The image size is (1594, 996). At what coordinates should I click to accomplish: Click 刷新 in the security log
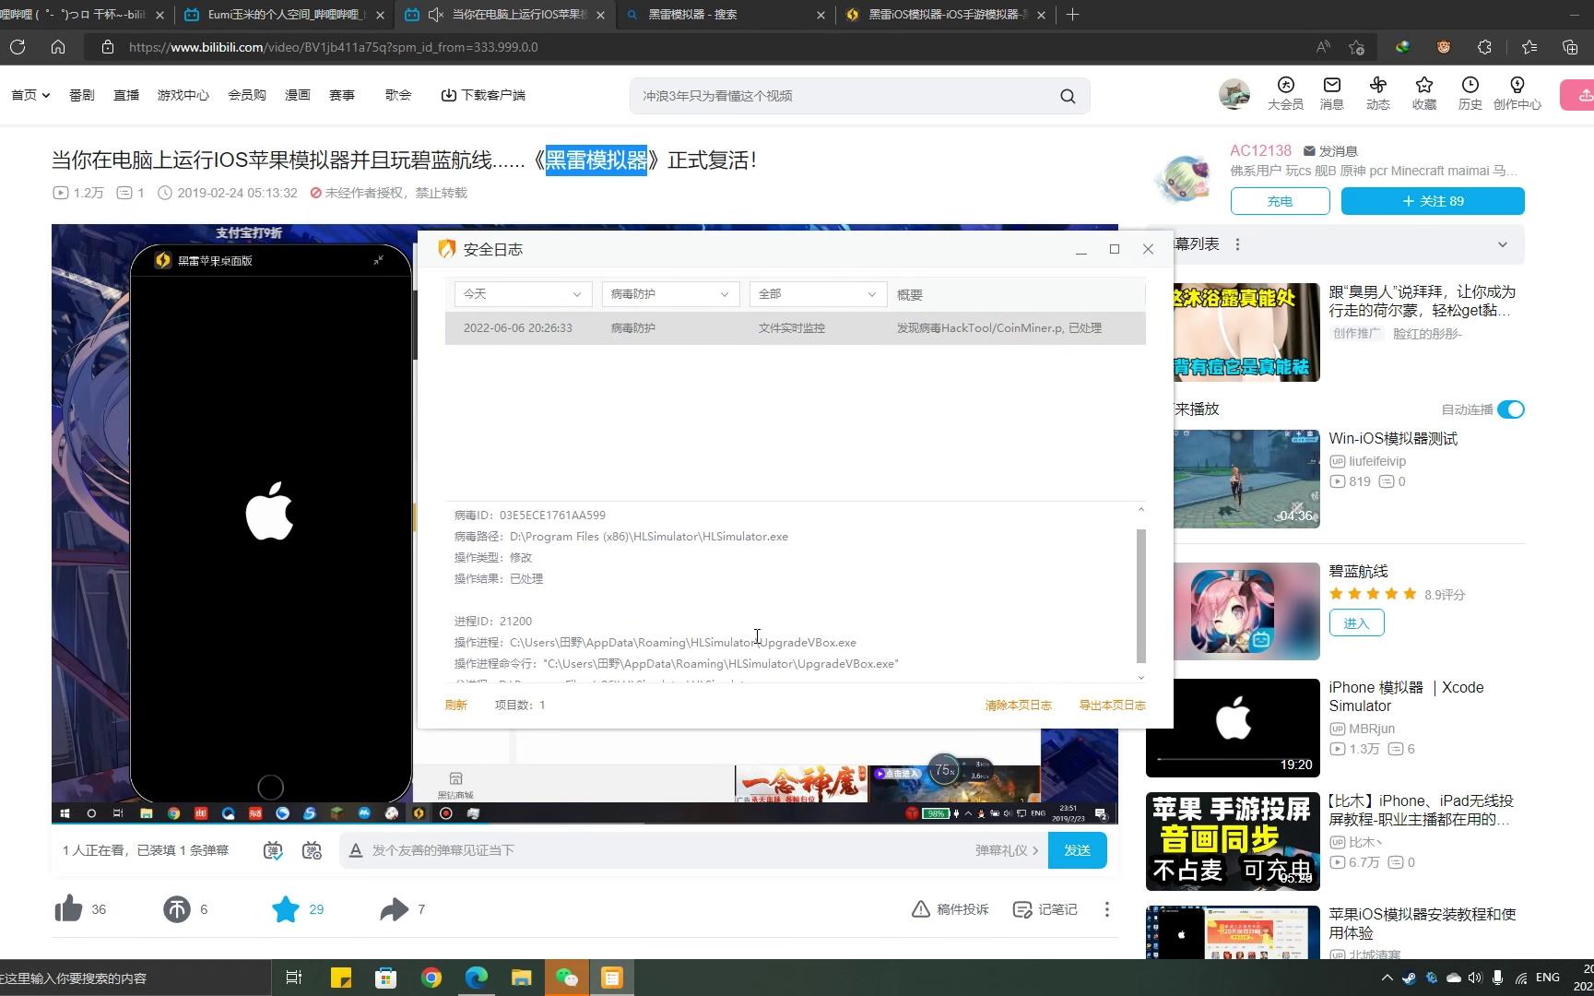point(456,705)
